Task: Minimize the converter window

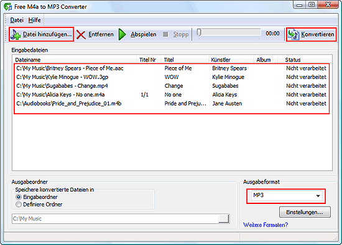Action: pos(300,5)
